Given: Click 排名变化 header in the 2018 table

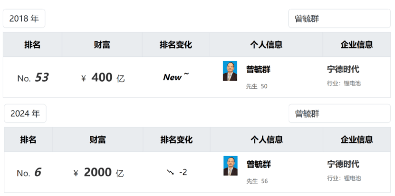Looking at the screenshot, I should tap(176, 45).
